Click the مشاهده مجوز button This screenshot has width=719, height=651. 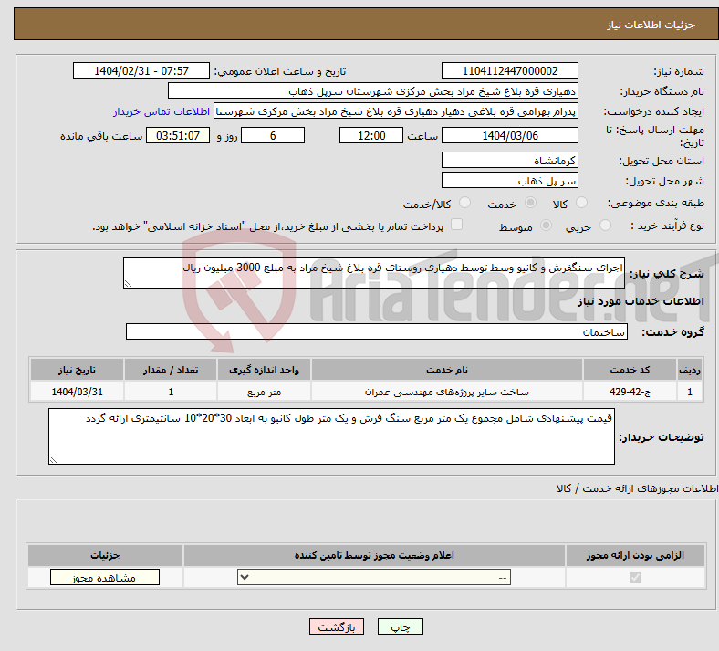tap(105, 577)
